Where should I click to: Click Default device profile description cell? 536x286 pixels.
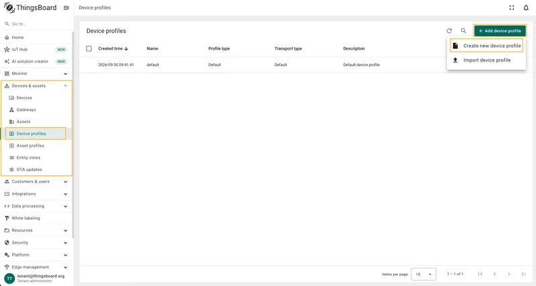pos(361,64)
